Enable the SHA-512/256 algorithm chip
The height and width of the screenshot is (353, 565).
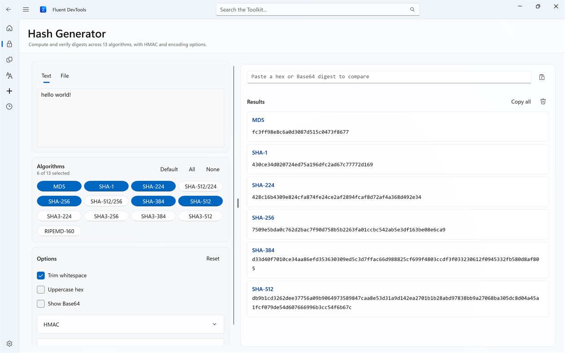(x=106, y=201)
